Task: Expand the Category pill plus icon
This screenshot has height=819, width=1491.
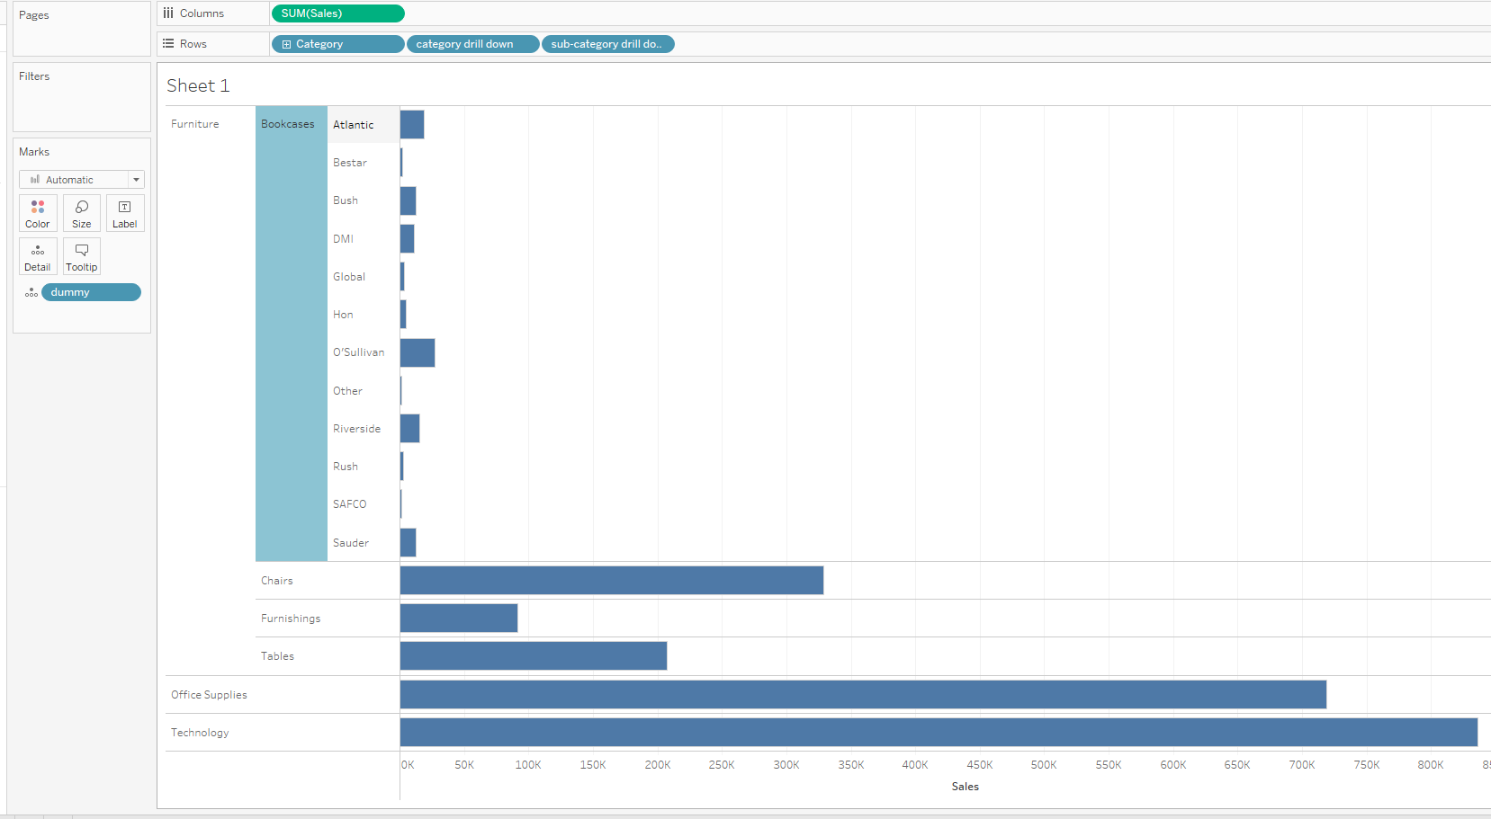Action: (287, 44)
